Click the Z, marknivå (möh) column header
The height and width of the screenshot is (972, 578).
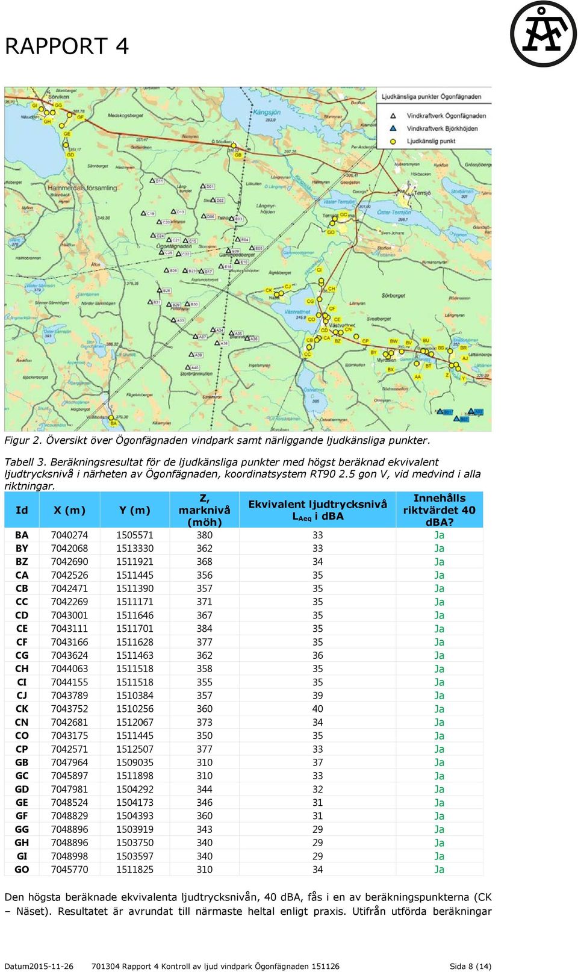(x=205, y=510)
